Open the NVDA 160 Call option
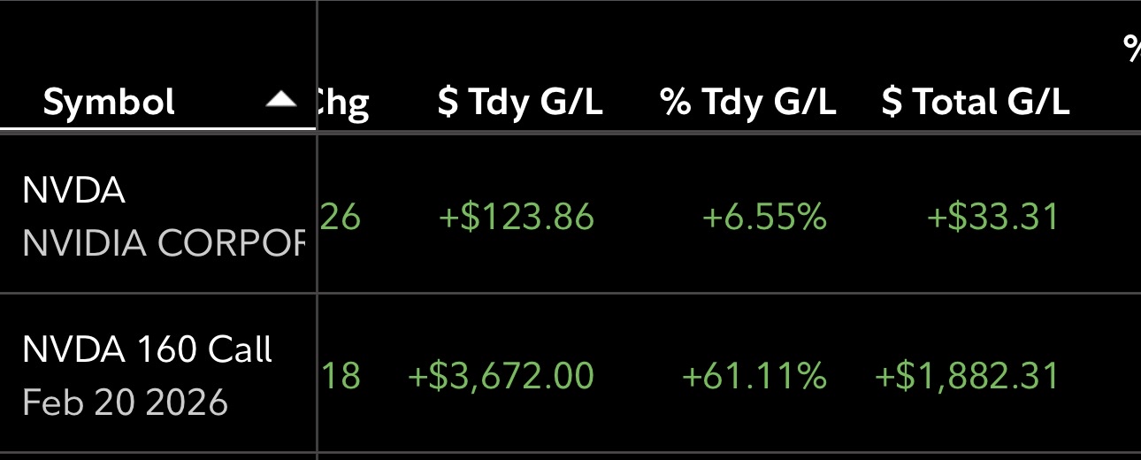Image resolution: width=1141 pixels, height=460 pixels. pos(148,350)
